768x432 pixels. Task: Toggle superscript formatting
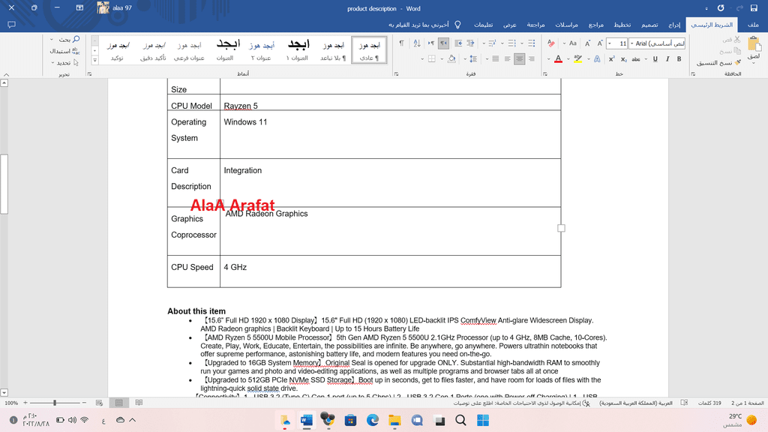(x=612, y=58)
